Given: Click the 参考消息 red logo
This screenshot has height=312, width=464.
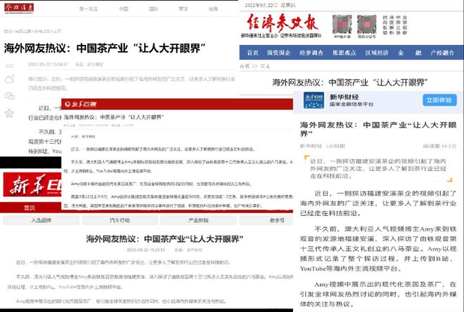Looking at the screenshot, I should click(x=19, y=8).
